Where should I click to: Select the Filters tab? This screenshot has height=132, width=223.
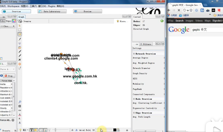tap(146, 44)
